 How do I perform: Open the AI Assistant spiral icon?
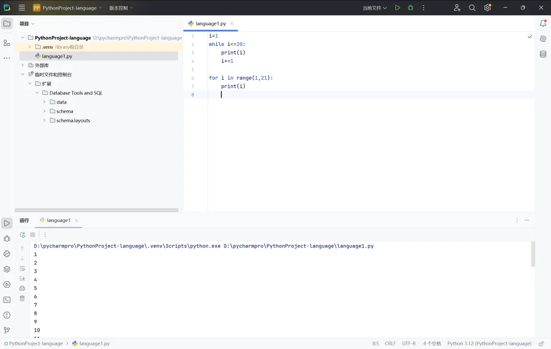(543, 39)
